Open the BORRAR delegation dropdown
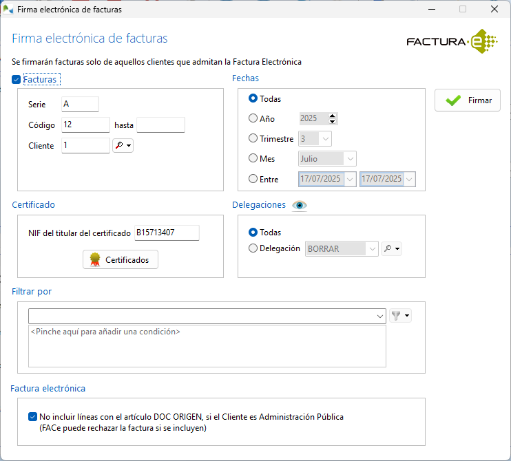Image resolution: width=511 pixels, height=461 pixels. coord(373,249)
